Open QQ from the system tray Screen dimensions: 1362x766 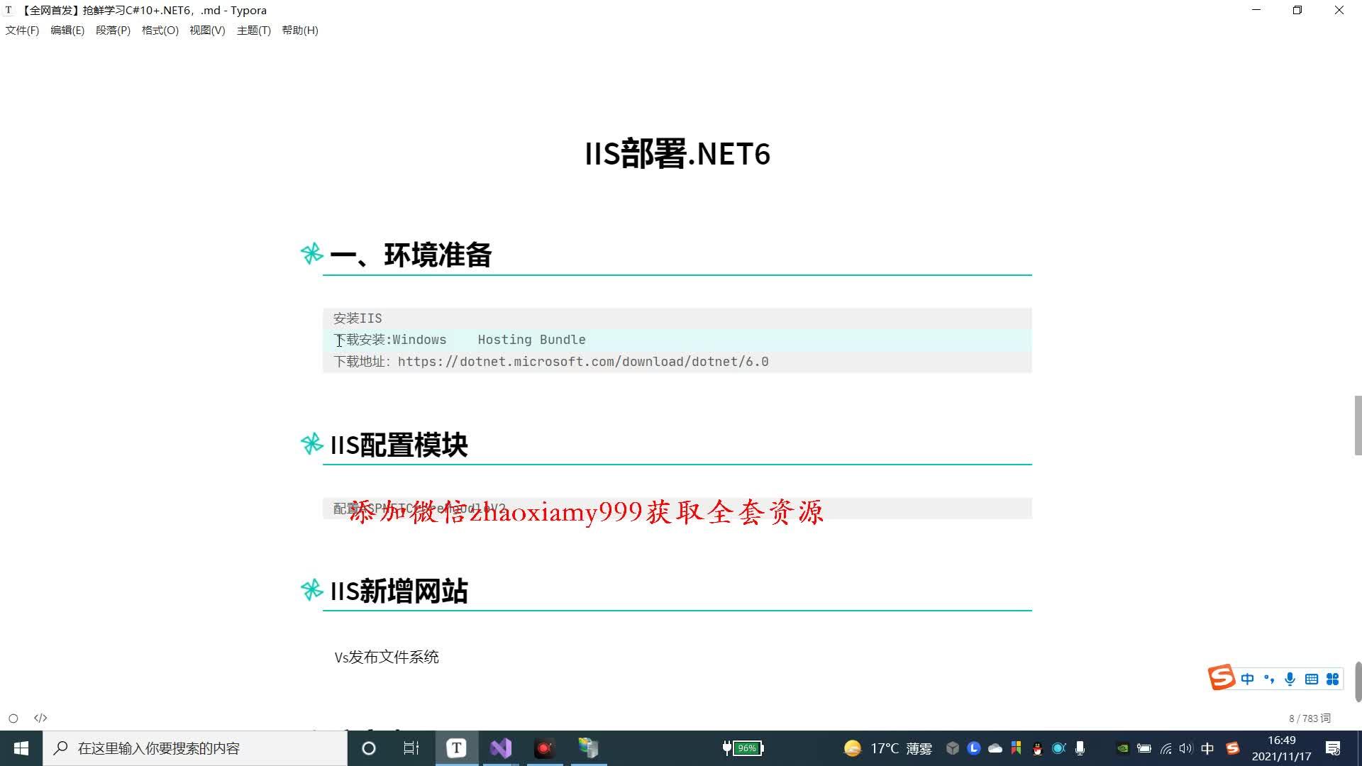click(x=1037, y=748)
